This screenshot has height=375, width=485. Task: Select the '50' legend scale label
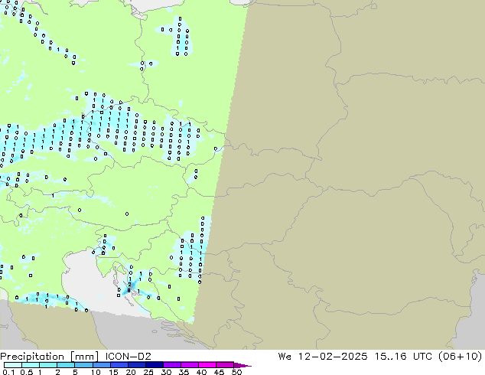[x=236, y=372]
